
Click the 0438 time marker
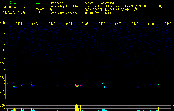click(135, 24)
